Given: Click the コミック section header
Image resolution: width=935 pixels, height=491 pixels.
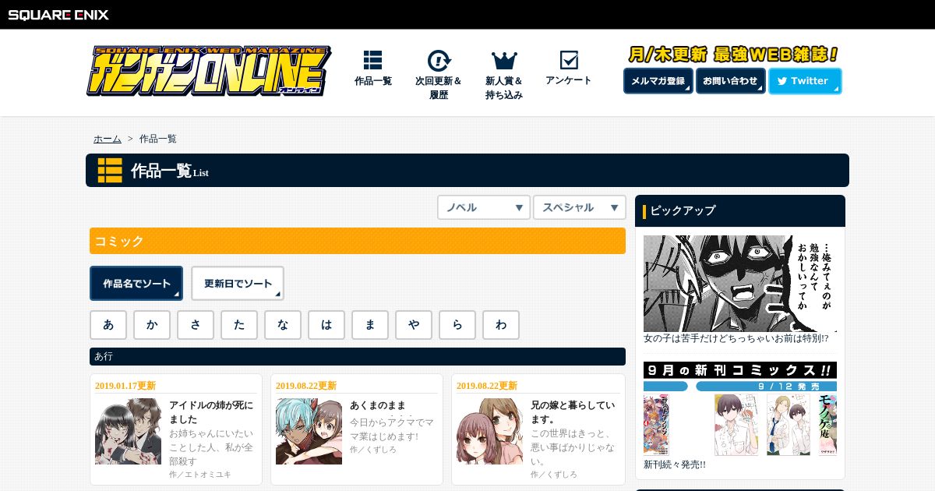Looking at the screenshot, I should (x=358, y=241).
